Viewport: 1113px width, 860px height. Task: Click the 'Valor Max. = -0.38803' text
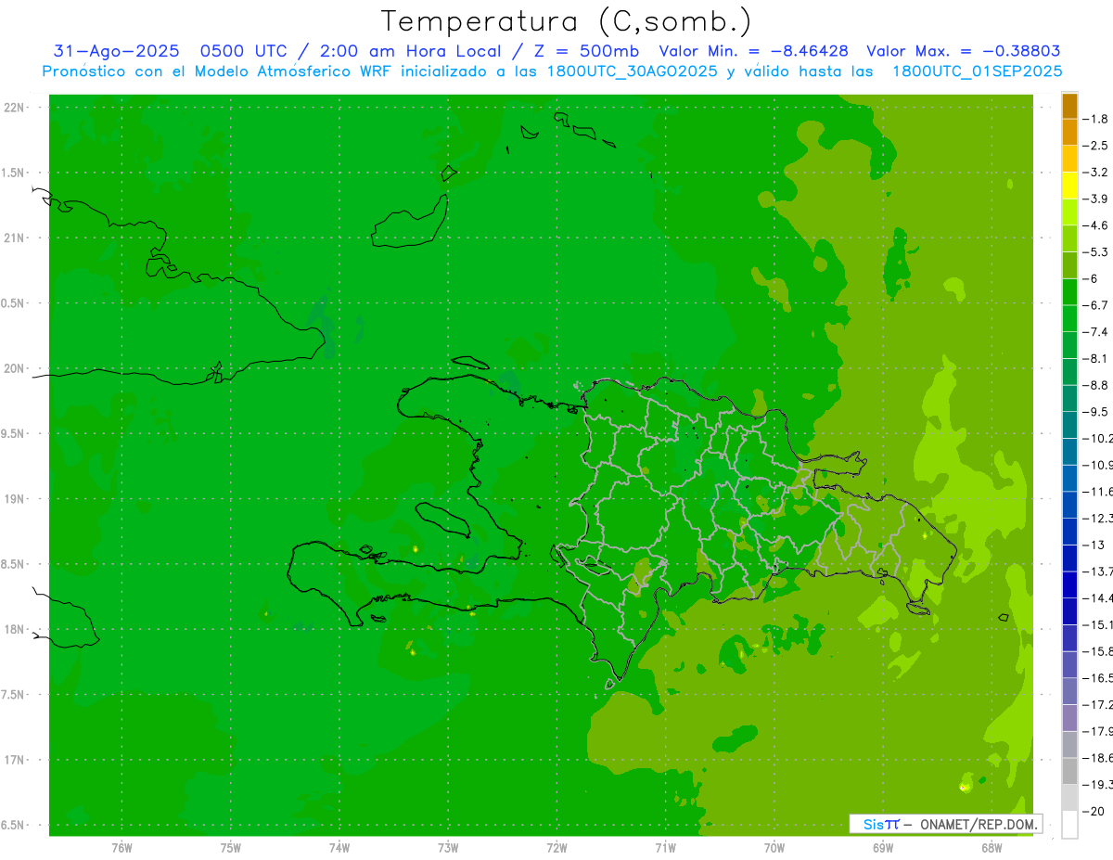pyautogui.click(x=964, y=51)
